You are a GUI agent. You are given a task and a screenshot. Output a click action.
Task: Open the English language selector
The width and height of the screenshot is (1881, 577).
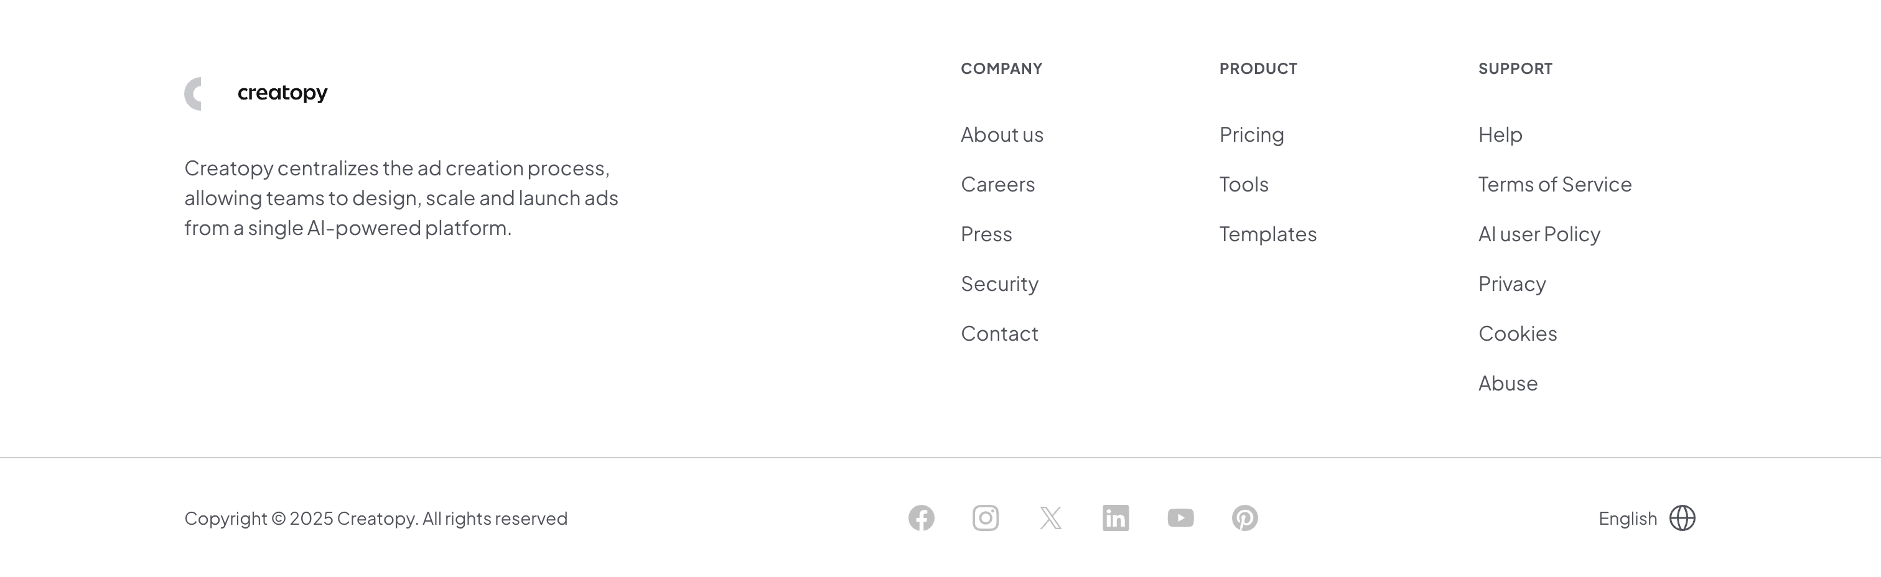click(x=1628, y=519)
